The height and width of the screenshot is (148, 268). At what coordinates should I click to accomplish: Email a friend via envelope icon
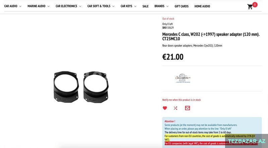click(187, 108)
